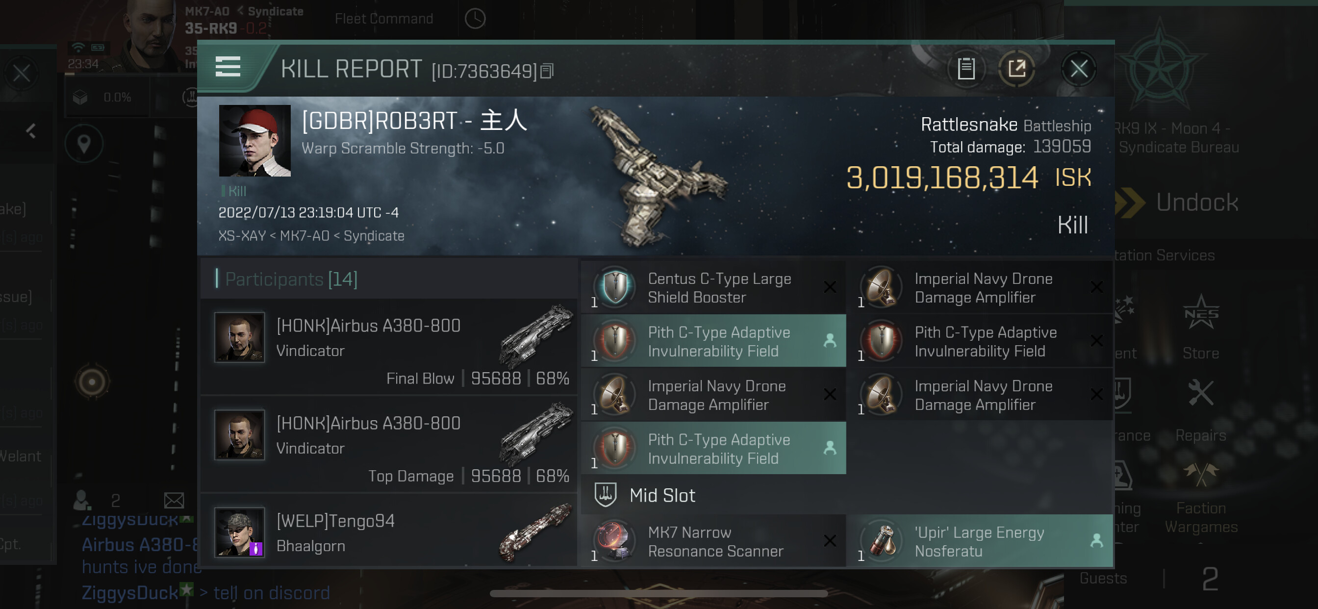Select Centus C-Type Large Shield Booster
1318x609 pixels.
pos(713,288)
